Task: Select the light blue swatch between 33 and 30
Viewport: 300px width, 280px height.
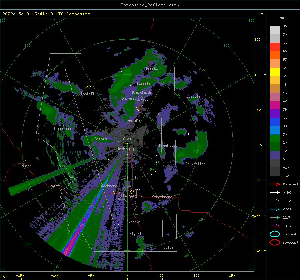Action: pos(275,130)
